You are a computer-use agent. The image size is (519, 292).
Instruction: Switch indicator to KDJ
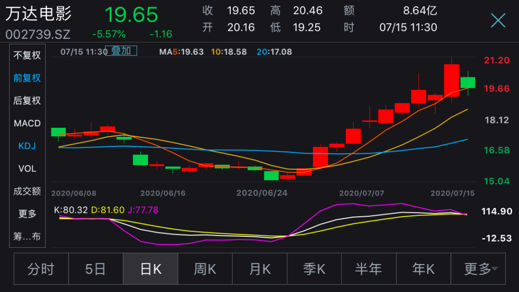27,146
